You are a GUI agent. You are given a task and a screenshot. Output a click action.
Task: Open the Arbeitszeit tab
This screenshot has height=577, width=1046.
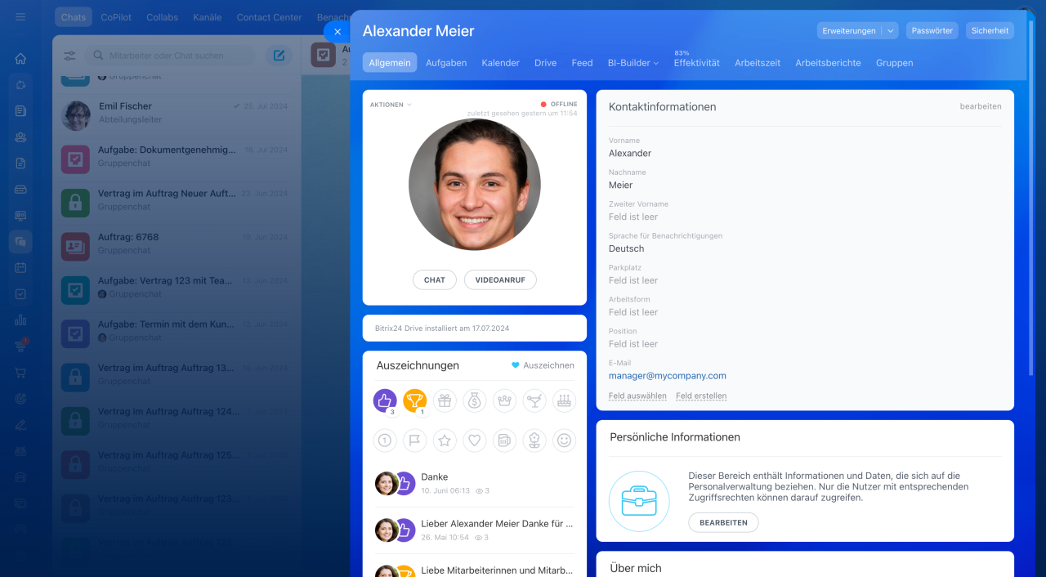(758, 63)
